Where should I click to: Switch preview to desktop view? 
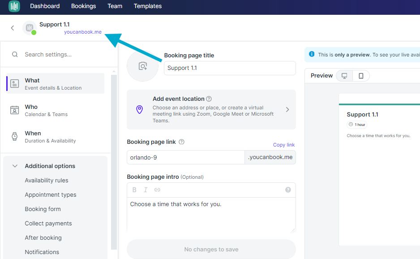[344, 76]
